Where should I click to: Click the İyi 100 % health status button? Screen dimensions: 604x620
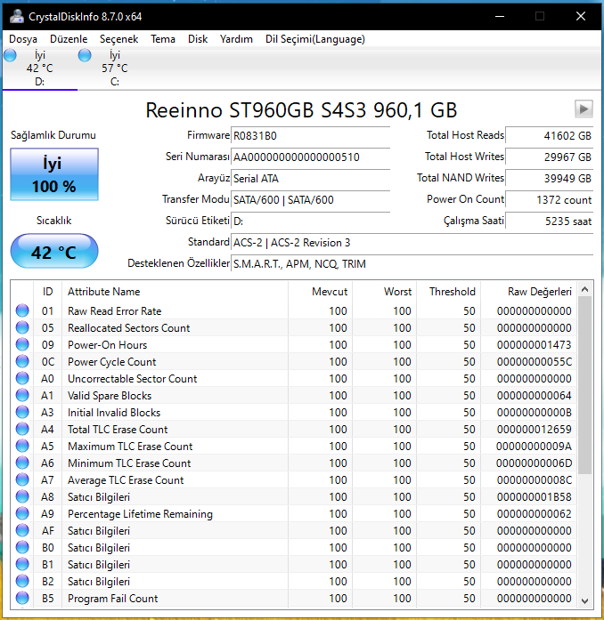(54, 175)
